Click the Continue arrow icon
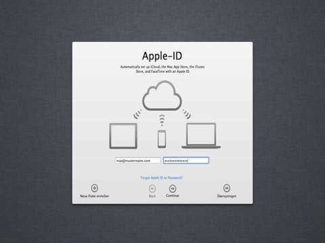 (x=173, y=188)
